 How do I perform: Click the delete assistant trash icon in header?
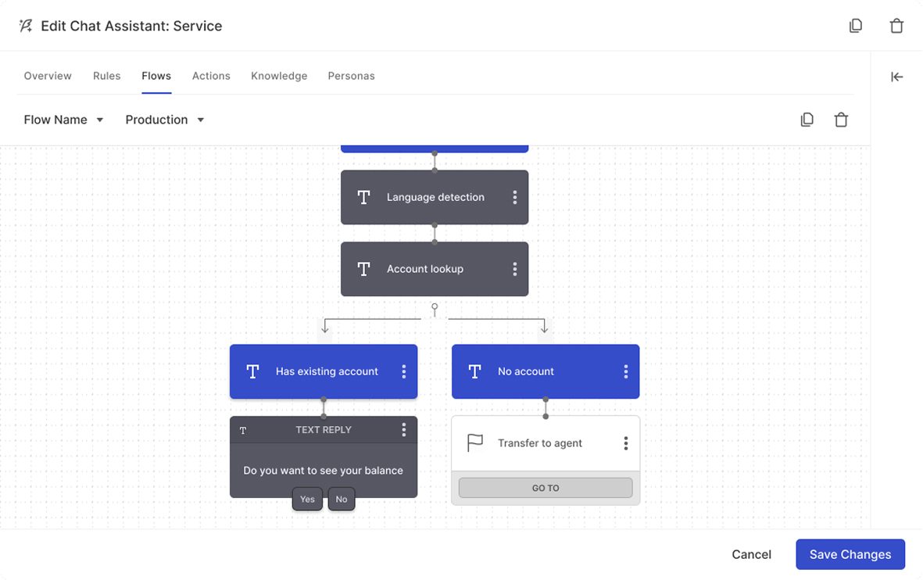click(896, 26)
